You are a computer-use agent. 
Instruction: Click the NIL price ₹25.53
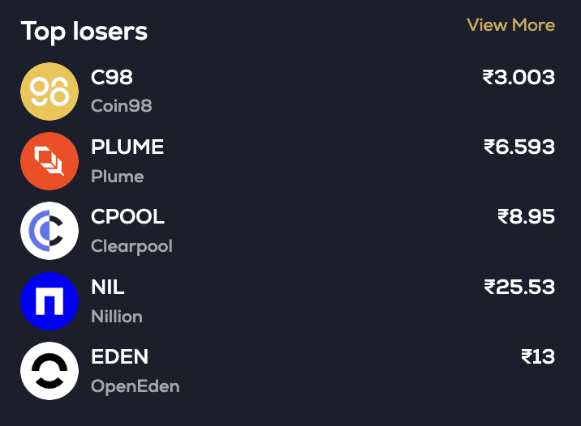pos(519,287)
